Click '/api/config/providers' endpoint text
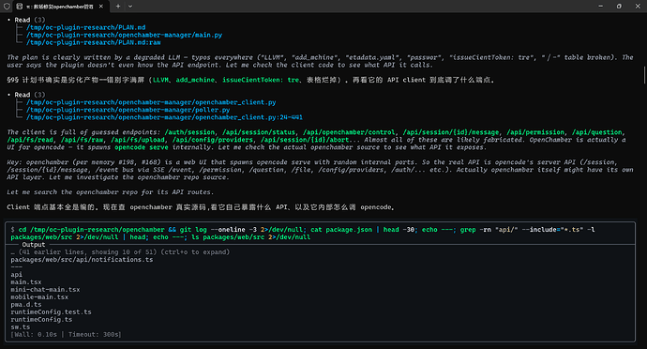647x349 pixels. pyautogui.click(x=213, y=140)
